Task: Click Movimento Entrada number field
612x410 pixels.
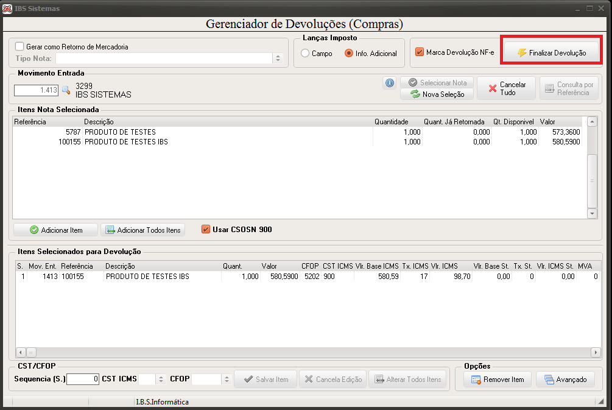Action: pos(37,90)
